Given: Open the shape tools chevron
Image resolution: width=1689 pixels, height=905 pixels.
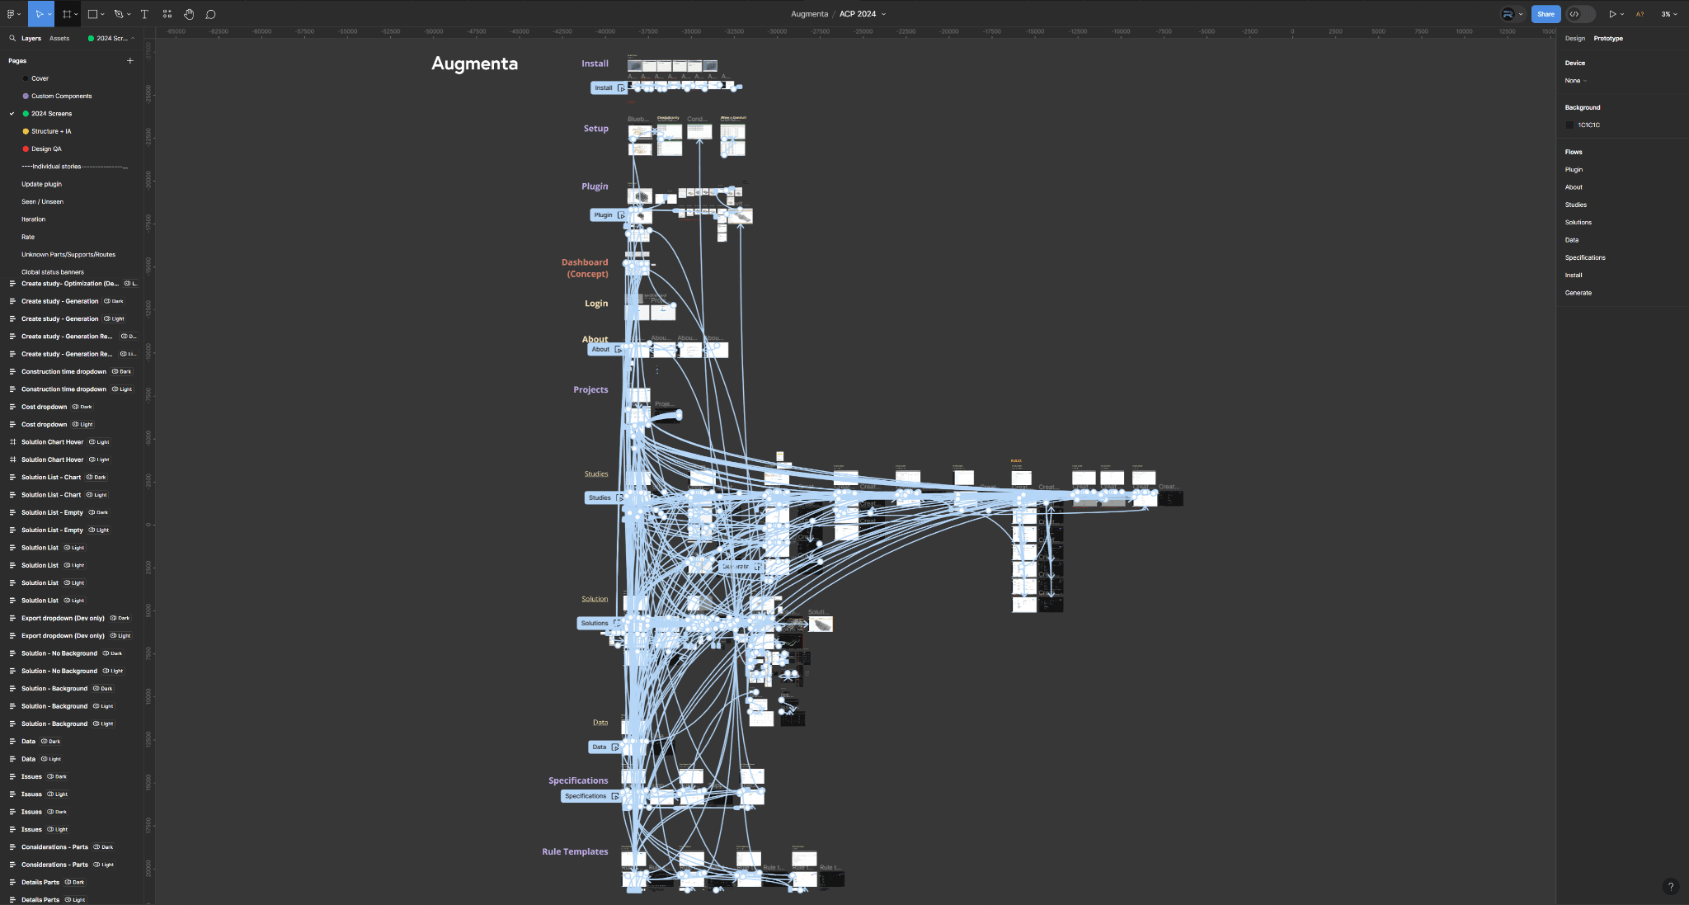Looking at the screenshot, I should coord(102,14).
